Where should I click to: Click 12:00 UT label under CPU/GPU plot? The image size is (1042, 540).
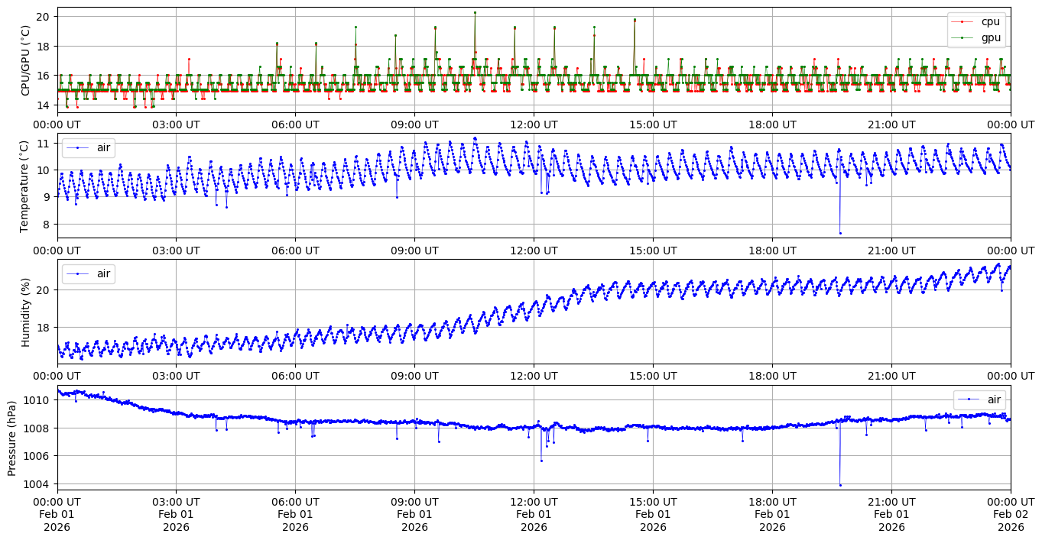click(x=534, y=124)
